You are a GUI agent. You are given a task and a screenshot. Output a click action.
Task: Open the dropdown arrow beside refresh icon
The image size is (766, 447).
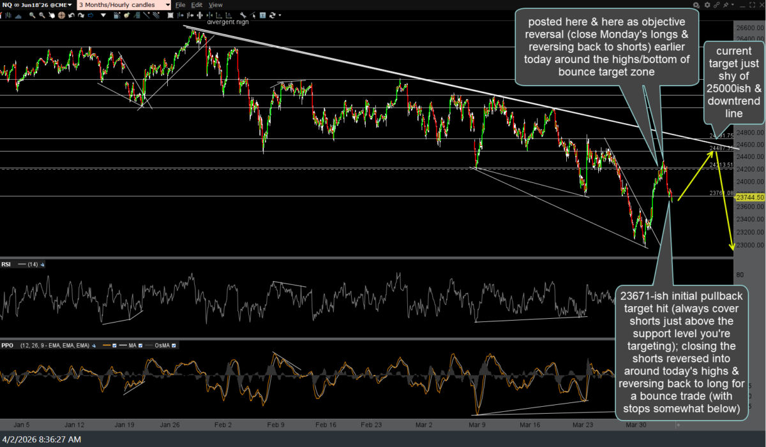coord(280,15)
